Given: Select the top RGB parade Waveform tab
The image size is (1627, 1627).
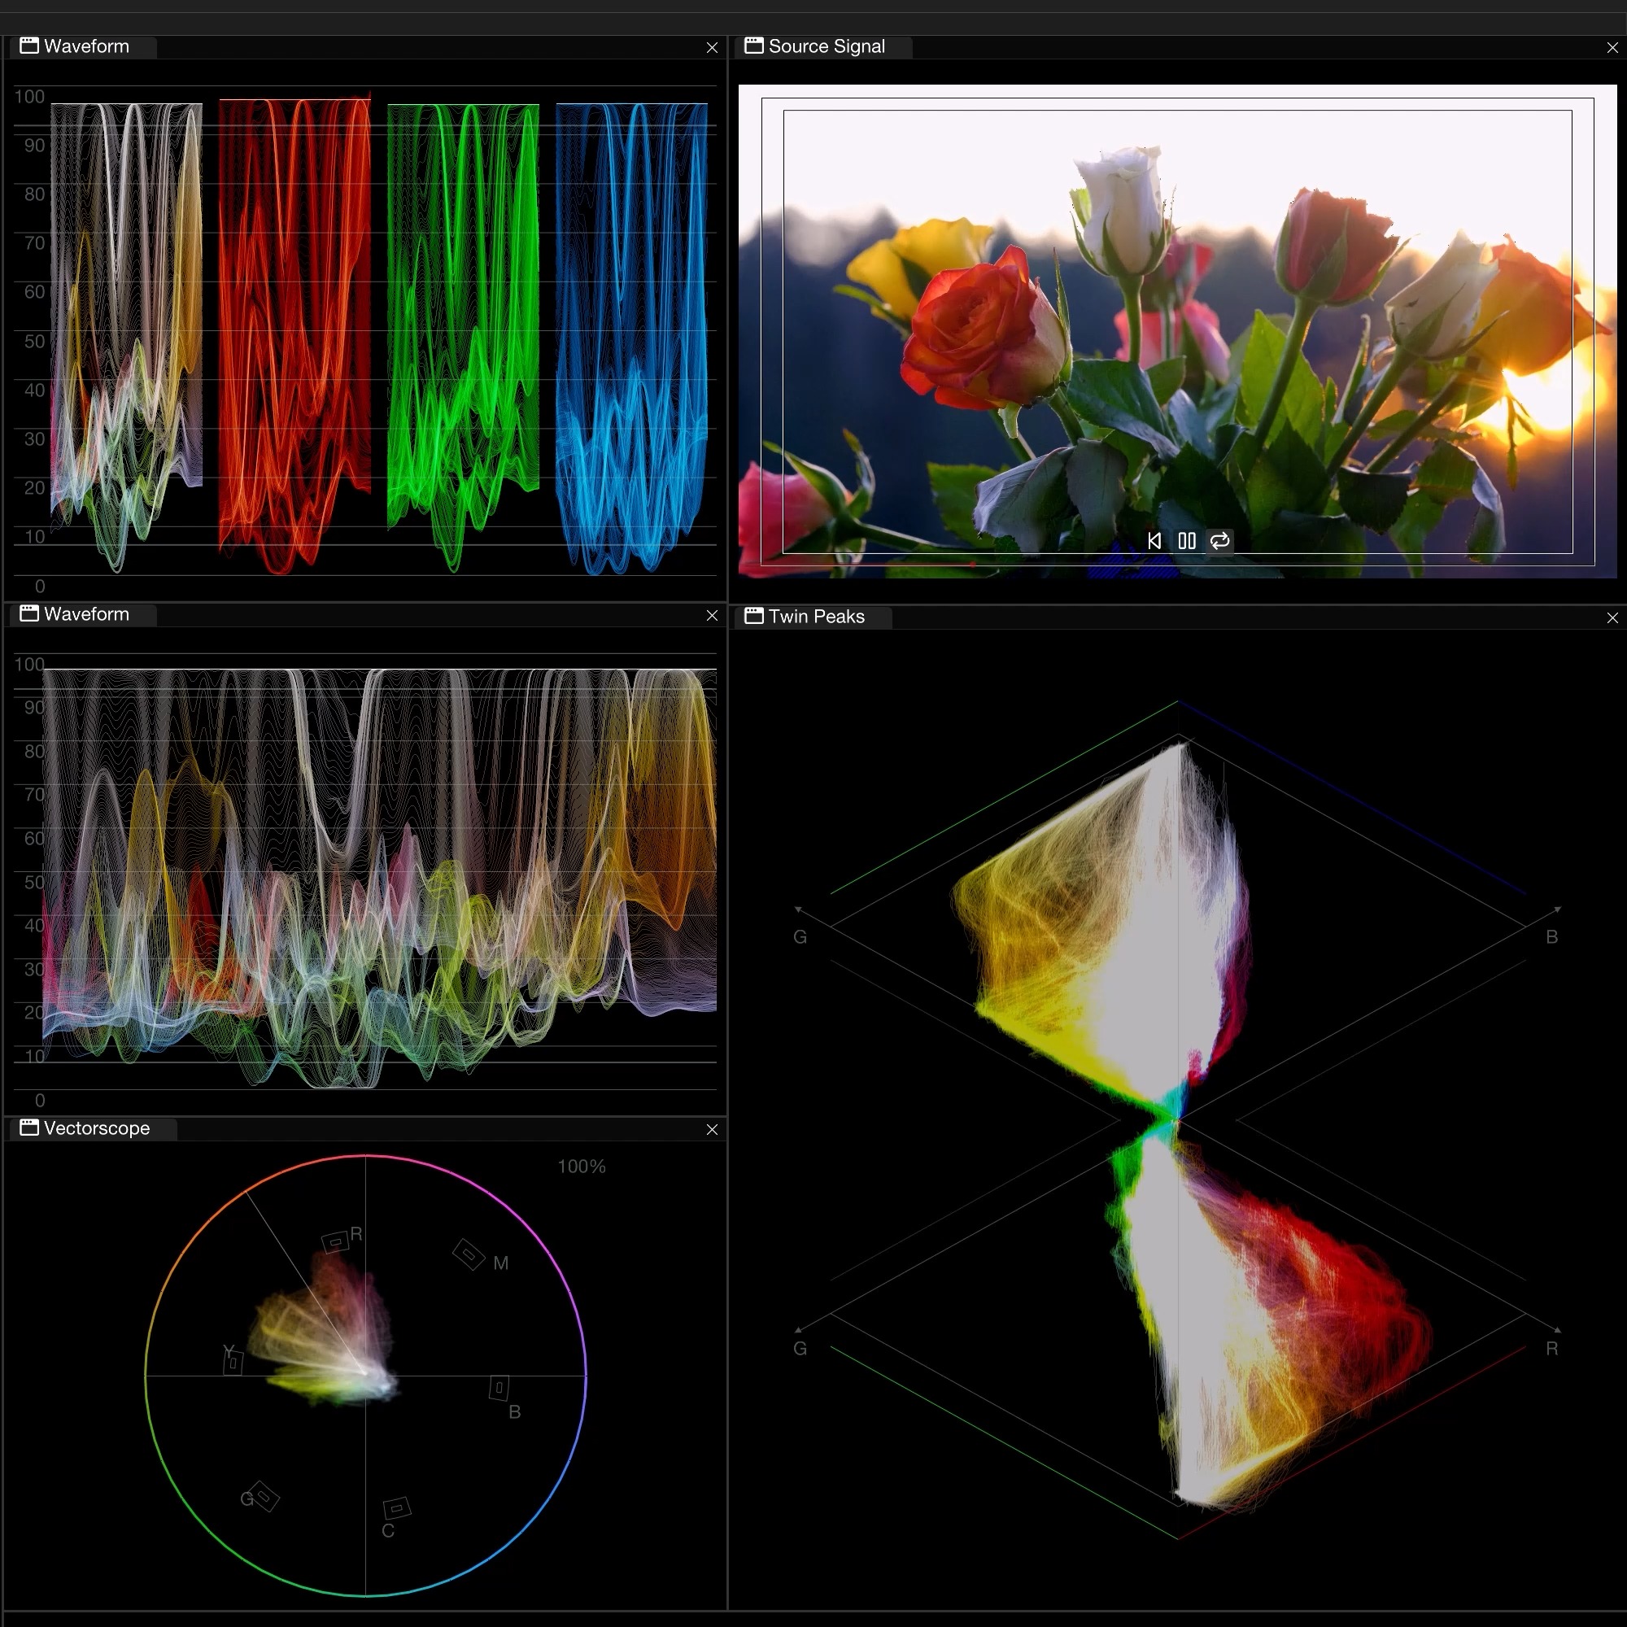Looking at the screenshot, I should (82, 46).
